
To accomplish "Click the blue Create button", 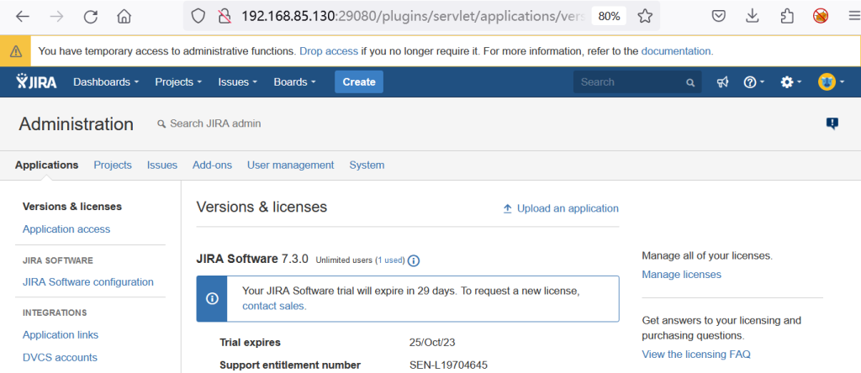I will pos(359,81).
